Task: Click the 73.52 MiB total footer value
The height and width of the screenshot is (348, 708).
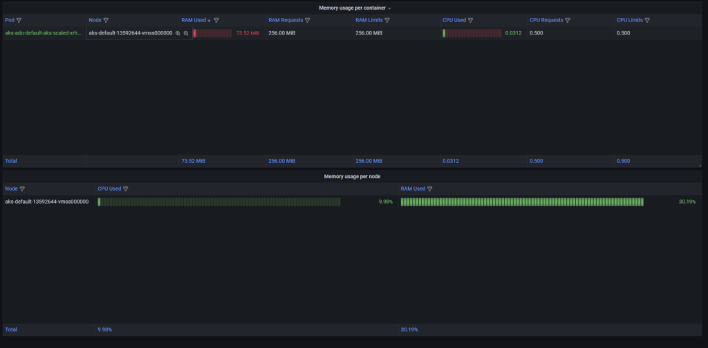Action: [x=194, y=161]
